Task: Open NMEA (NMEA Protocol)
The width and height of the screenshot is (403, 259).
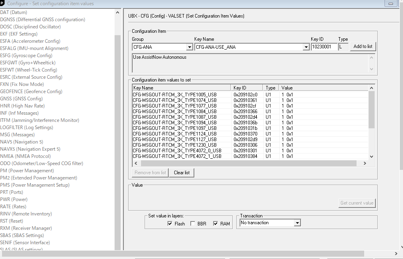Action: click(26, 156)
